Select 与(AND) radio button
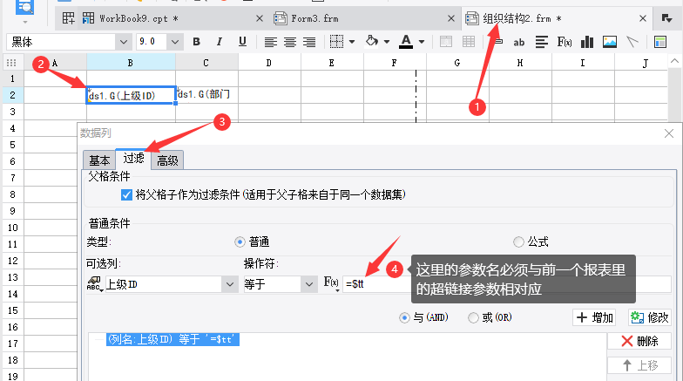The image size is (683, 381). [404, 317]
